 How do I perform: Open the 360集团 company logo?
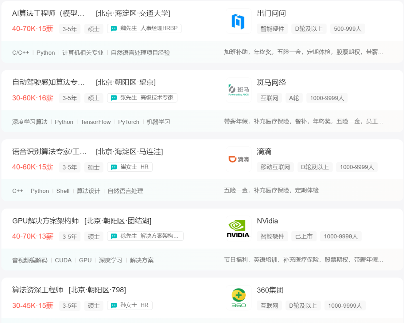[239, 298]
